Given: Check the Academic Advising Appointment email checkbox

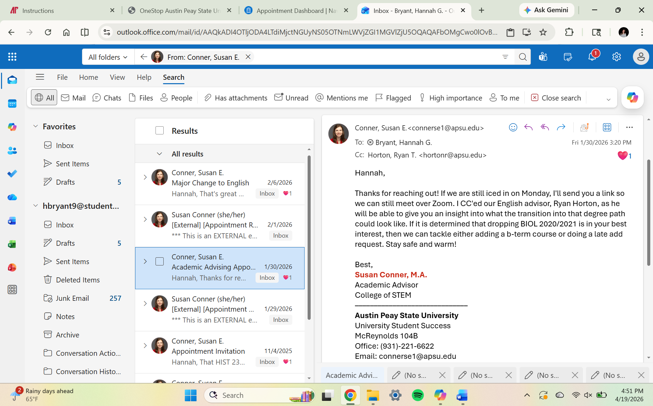Looking at the screenshot, I should tap(160, 261).
